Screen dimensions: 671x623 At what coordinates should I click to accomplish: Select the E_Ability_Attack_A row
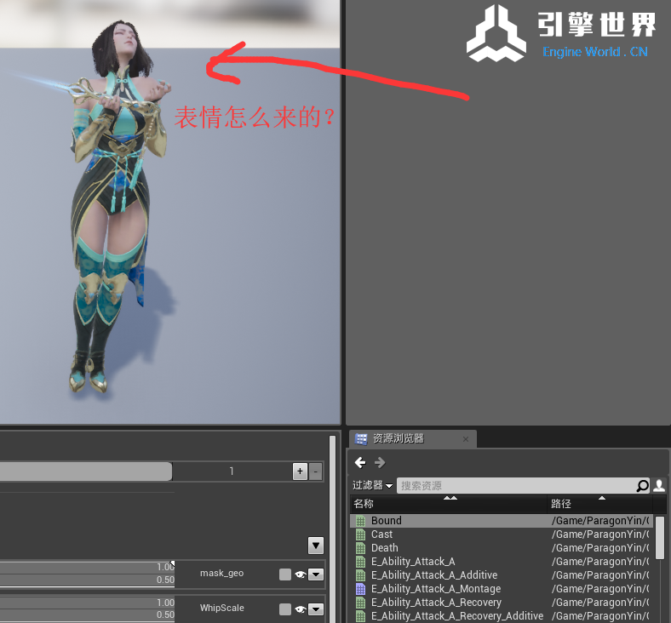501,562
